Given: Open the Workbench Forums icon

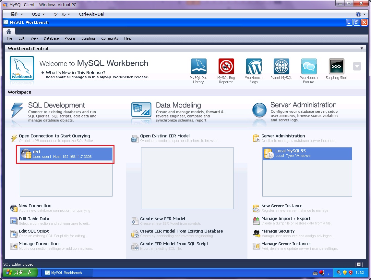Looking at the screenshot, I should (309, 66).
